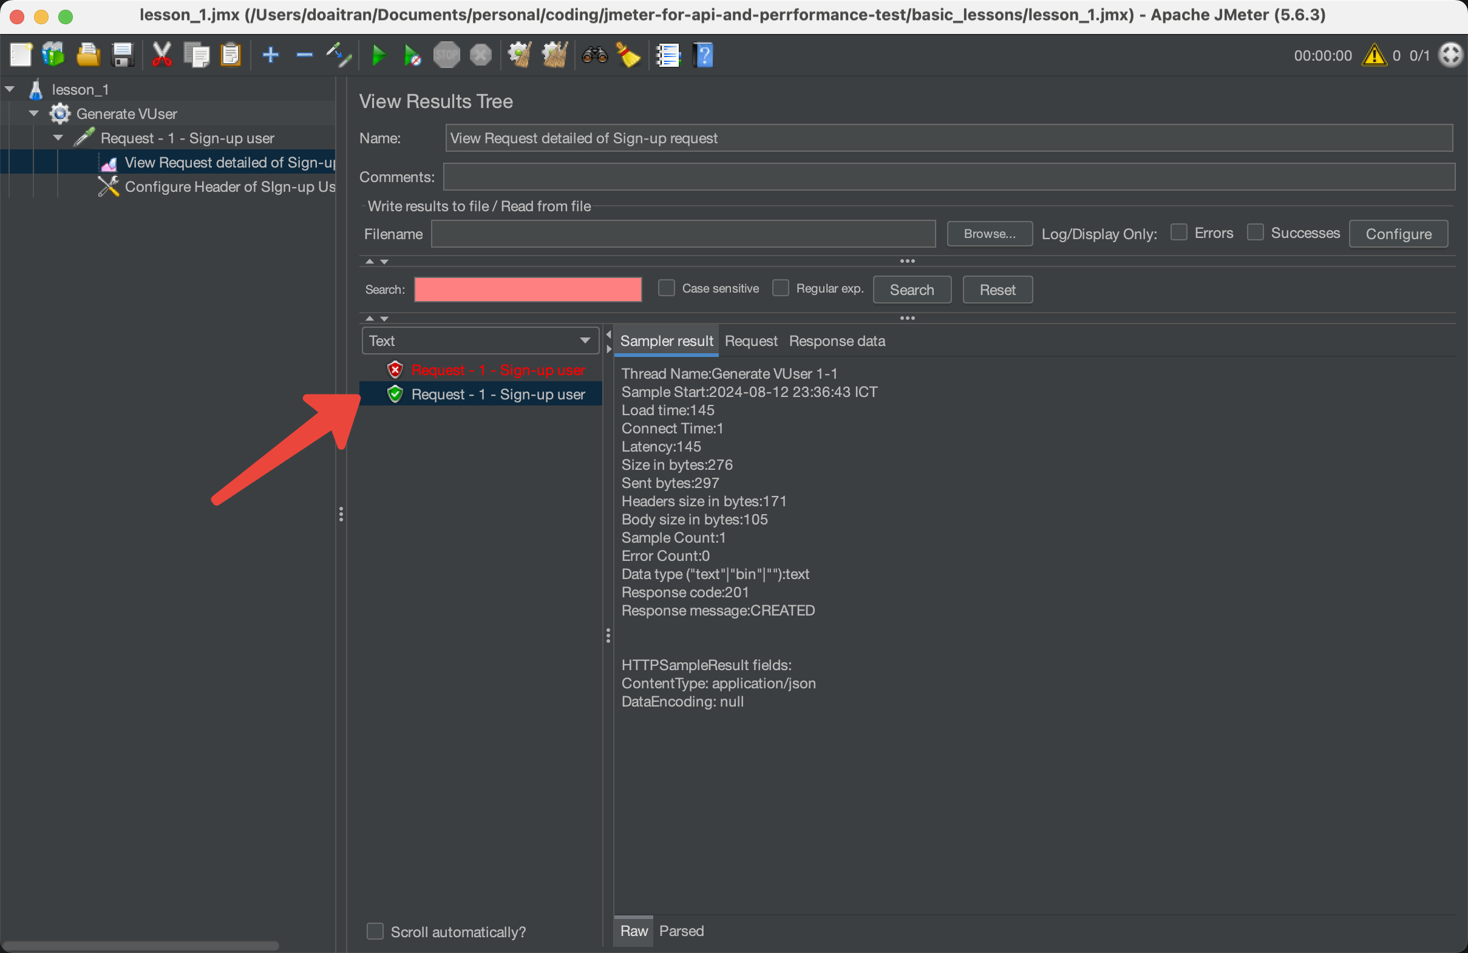Click the Response code:201 line
The width and height of the screenshot is (1468, 953).
685,592
